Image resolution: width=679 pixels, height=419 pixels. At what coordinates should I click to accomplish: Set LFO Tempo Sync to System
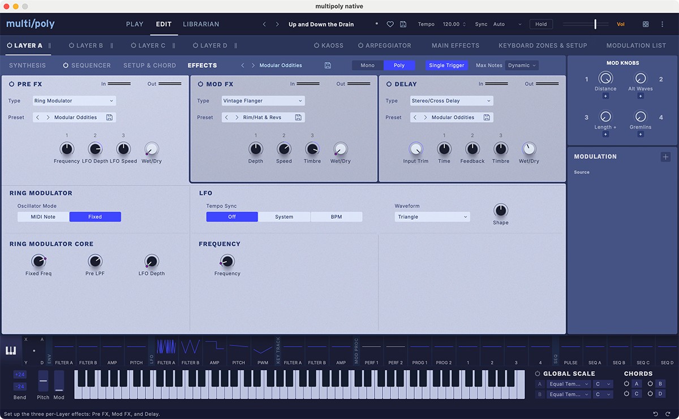pyautogui.click(x=284, y=217)
